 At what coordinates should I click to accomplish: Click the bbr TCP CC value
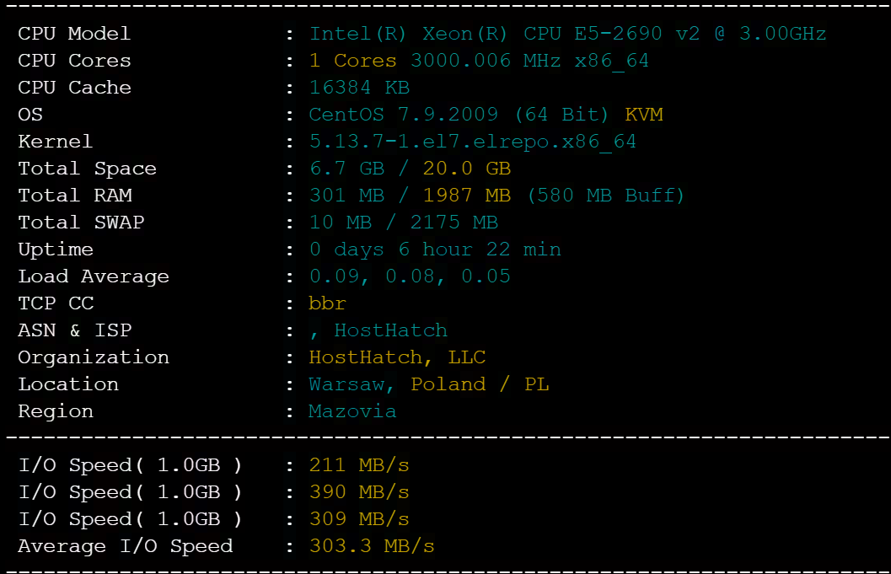point(327,303)
